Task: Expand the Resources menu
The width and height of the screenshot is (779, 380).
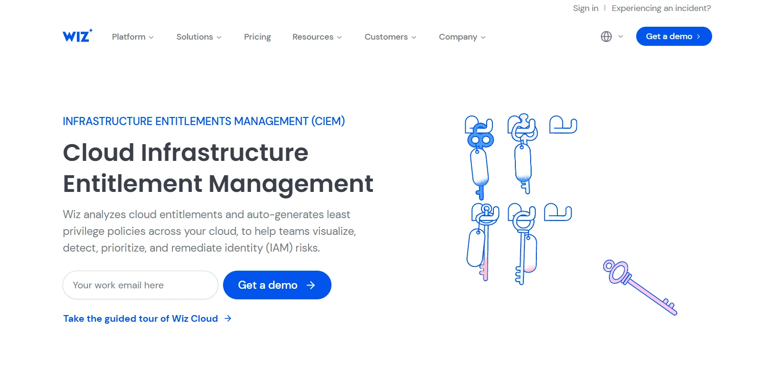Action: click(x=317, y=37)
